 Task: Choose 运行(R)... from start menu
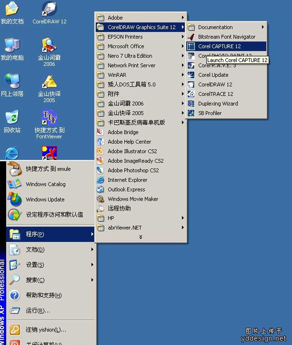pos(51,310)
